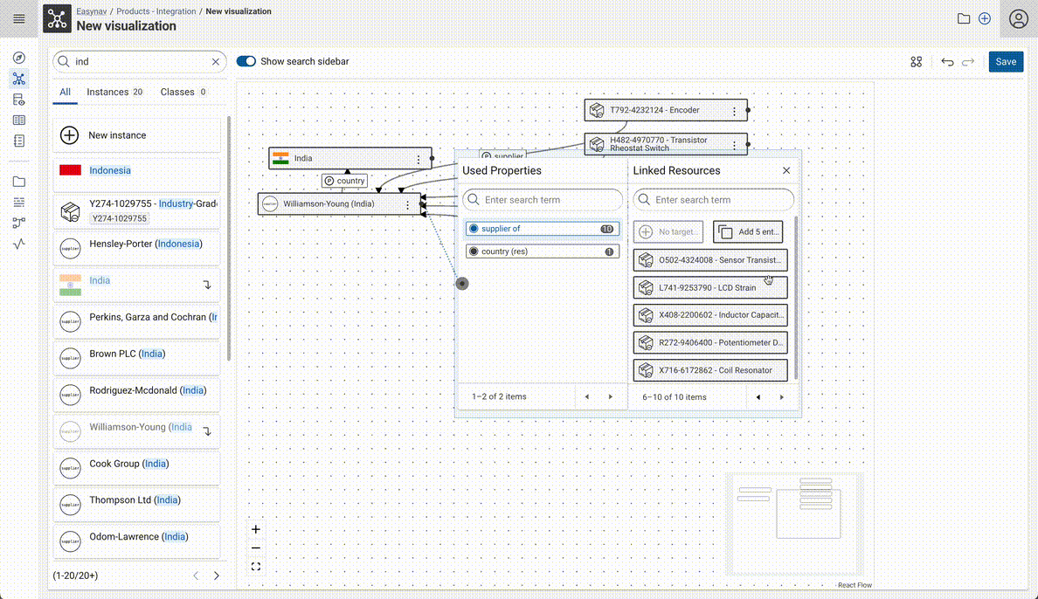Open the notebook icon in the left sidebar

pyautogui.click(x=18, y=141)
